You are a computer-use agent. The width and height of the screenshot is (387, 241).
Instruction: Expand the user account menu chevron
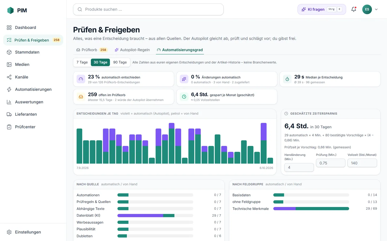[376, 9]
